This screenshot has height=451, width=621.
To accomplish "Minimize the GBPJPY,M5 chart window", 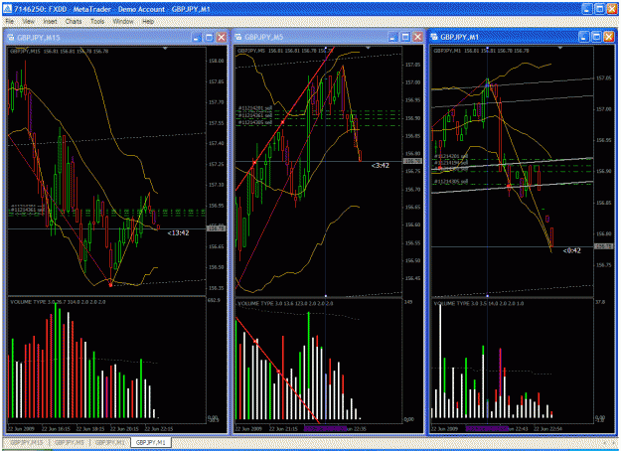I will click(392, 37).
